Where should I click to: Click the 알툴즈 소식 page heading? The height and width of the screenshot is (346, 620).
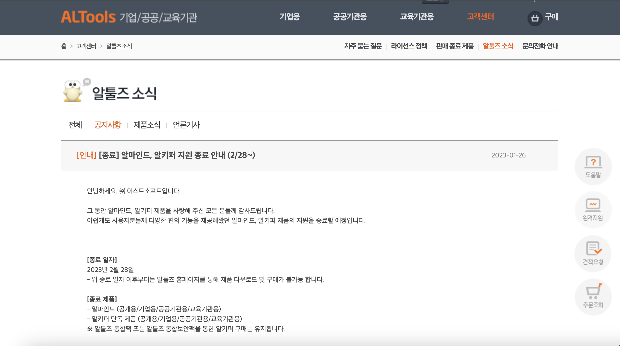pyautogui.click(x=125, y=93)
